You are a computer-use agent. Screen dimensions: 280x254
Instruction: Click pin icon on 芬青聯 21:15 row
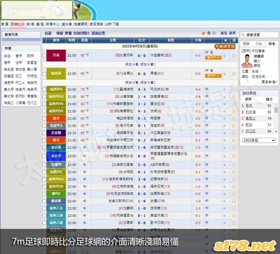[234, 133]
